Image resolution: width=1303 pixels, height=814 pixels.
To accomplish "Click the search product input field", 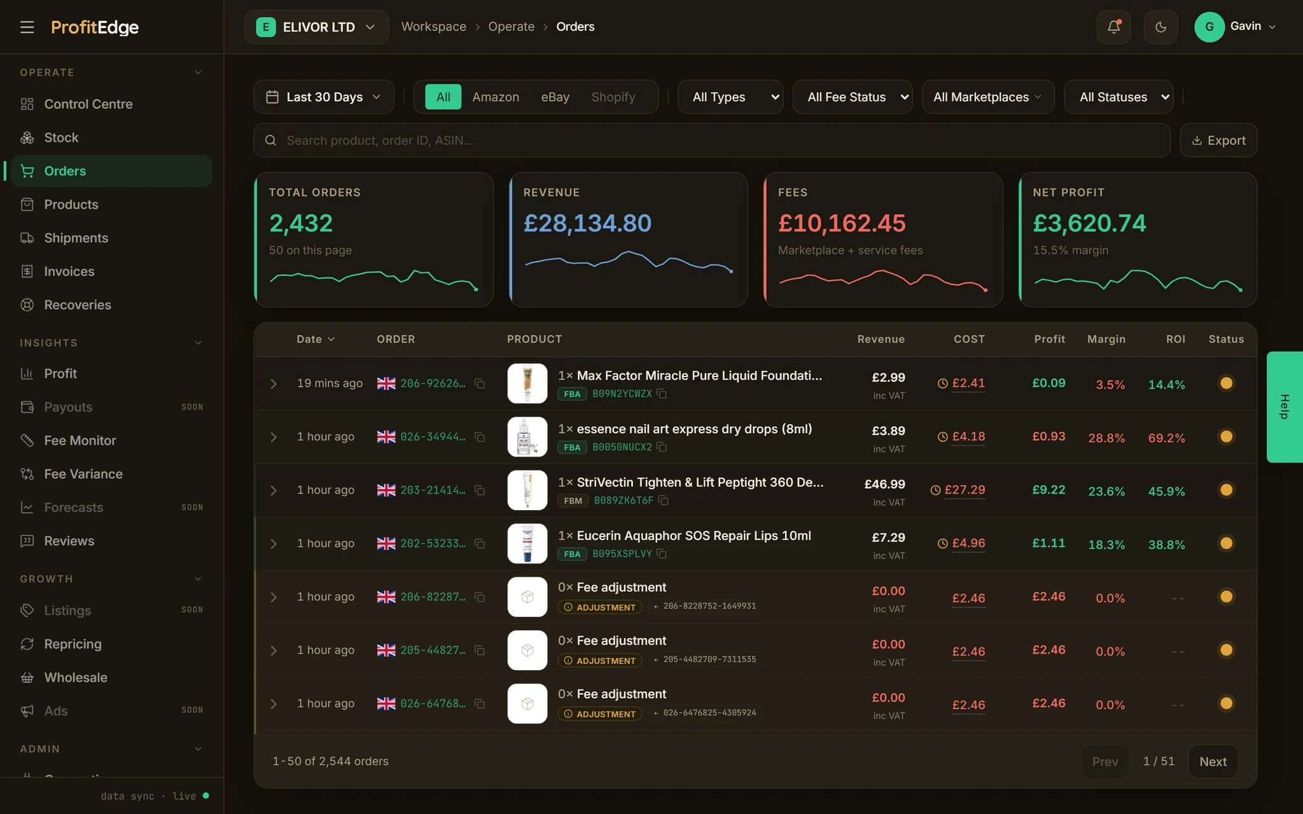I will pos(712,141).
